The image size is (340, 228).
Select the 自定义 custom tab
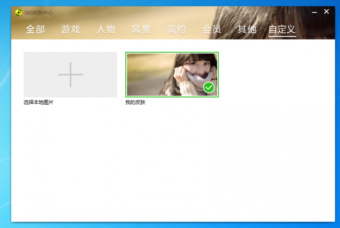click(282, 29)
